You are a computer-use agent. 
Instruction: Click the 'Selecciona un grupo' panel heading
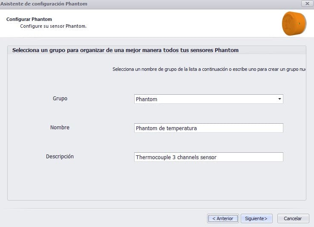click(125, 50)
